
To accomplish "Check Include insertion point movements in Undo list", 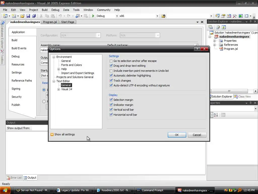I will click(111, 71).
